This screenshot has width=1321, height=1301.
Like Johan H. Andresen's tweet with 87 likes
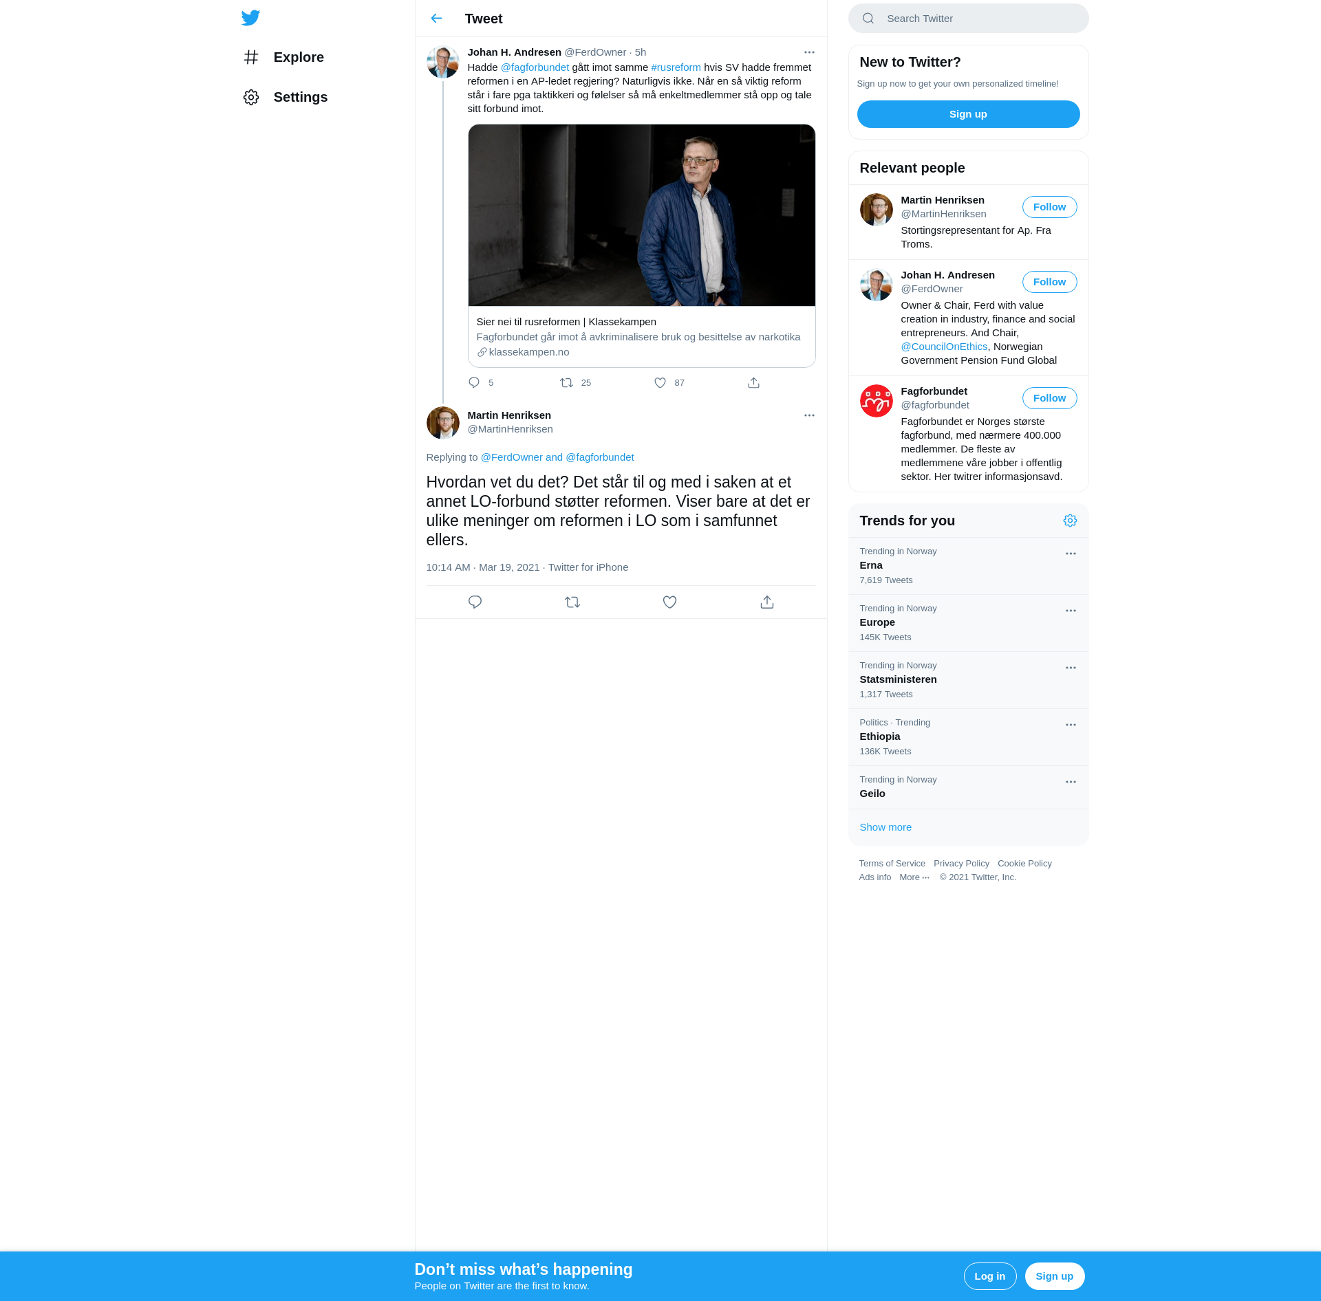(660, 383)
